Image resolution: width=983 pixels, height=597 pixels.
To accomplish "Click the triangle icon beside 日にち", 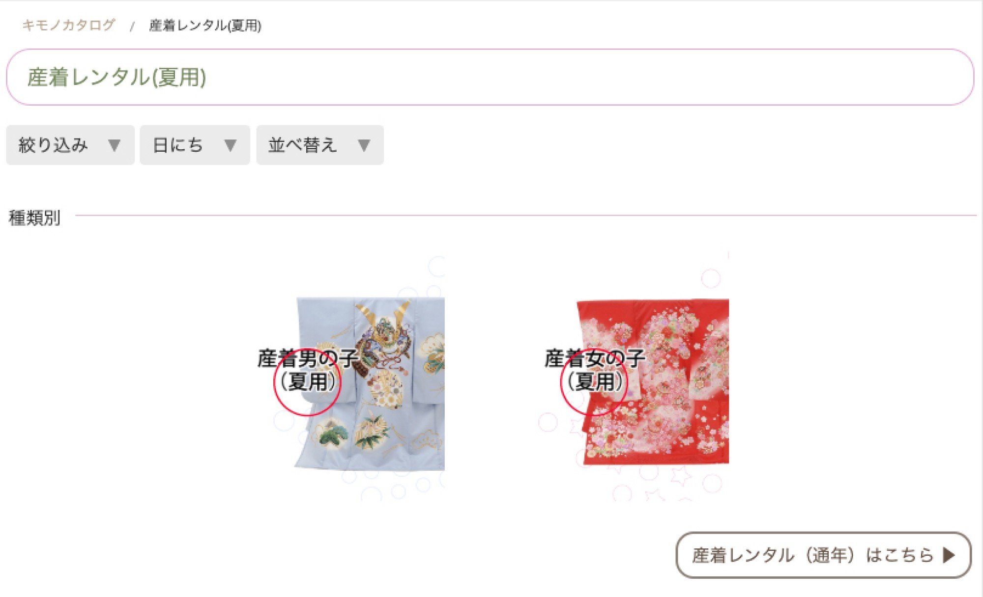I will coord(230,145).
